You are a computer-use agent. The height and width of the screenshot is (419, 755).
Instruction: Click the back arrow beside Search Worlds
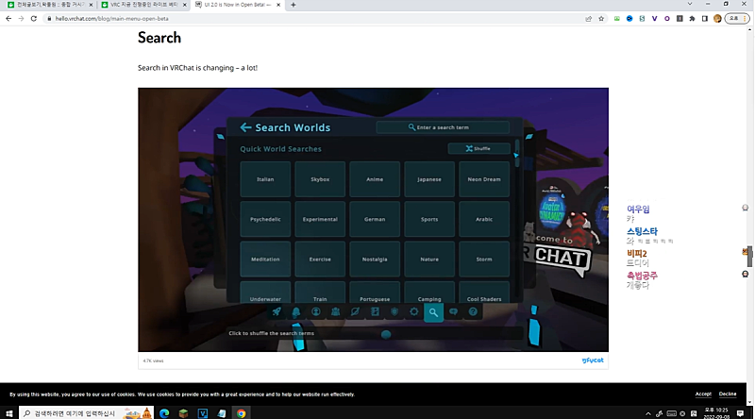(245, 127)
